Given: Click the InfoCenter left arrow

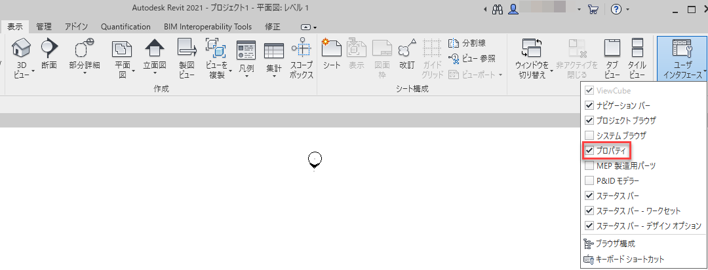Looking at the screenshot, I should pyautogui.click(x=485, y=9).
